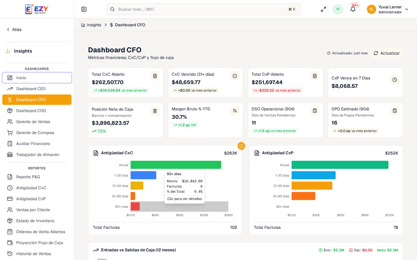Toggle fullscreen with the expand arrows icon
417x260 pixels.
tap(323, 9)
